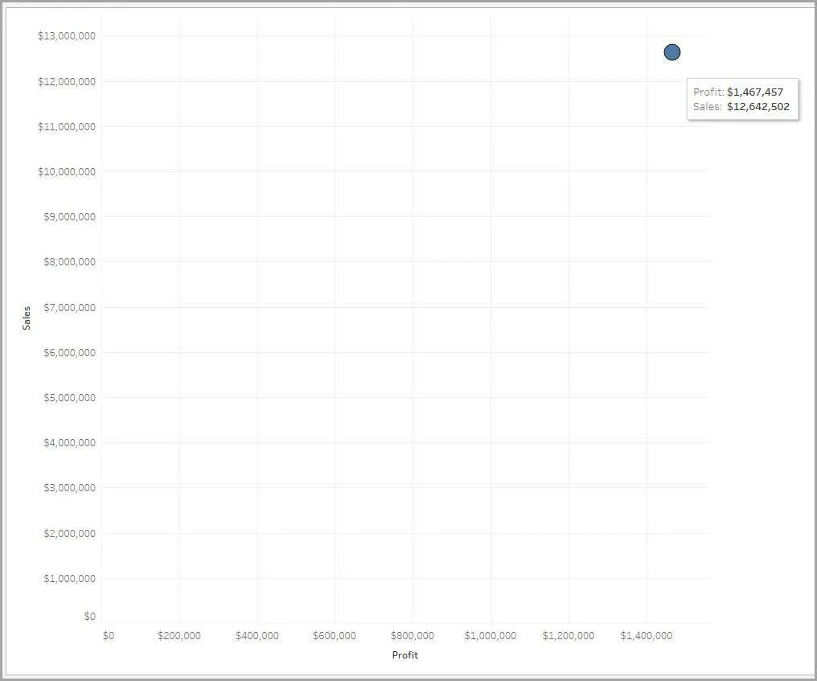The width and height of the screenshot is (817, 681).
Task: Click the $8,000,000 Sales axis label
Action: pyautogui.click(x=70, y=261)
